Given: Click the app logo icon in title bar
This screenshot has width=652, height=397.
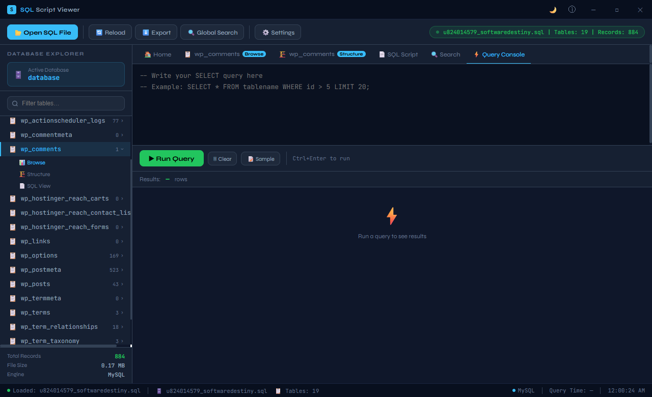Looking at the screenshot, I should click(x=12, y=10).
